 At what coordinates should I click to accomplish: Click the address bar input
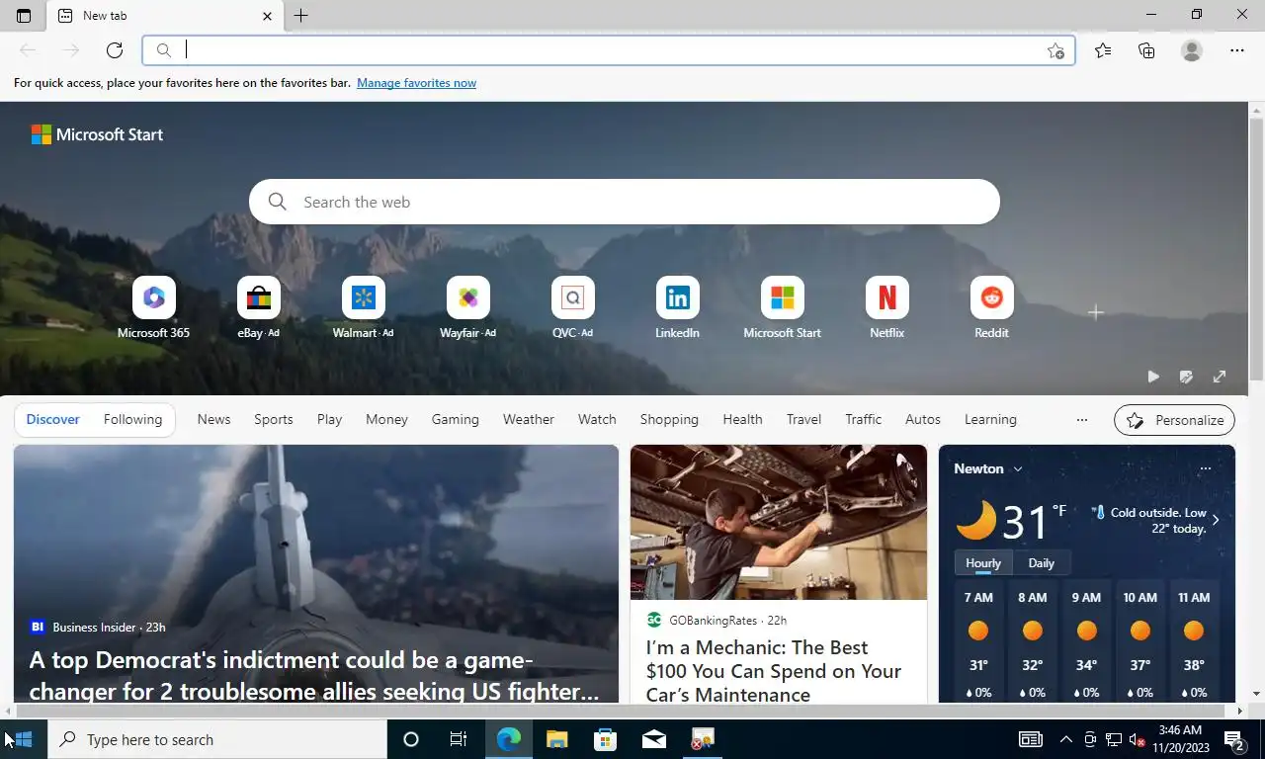coord(608,50)
